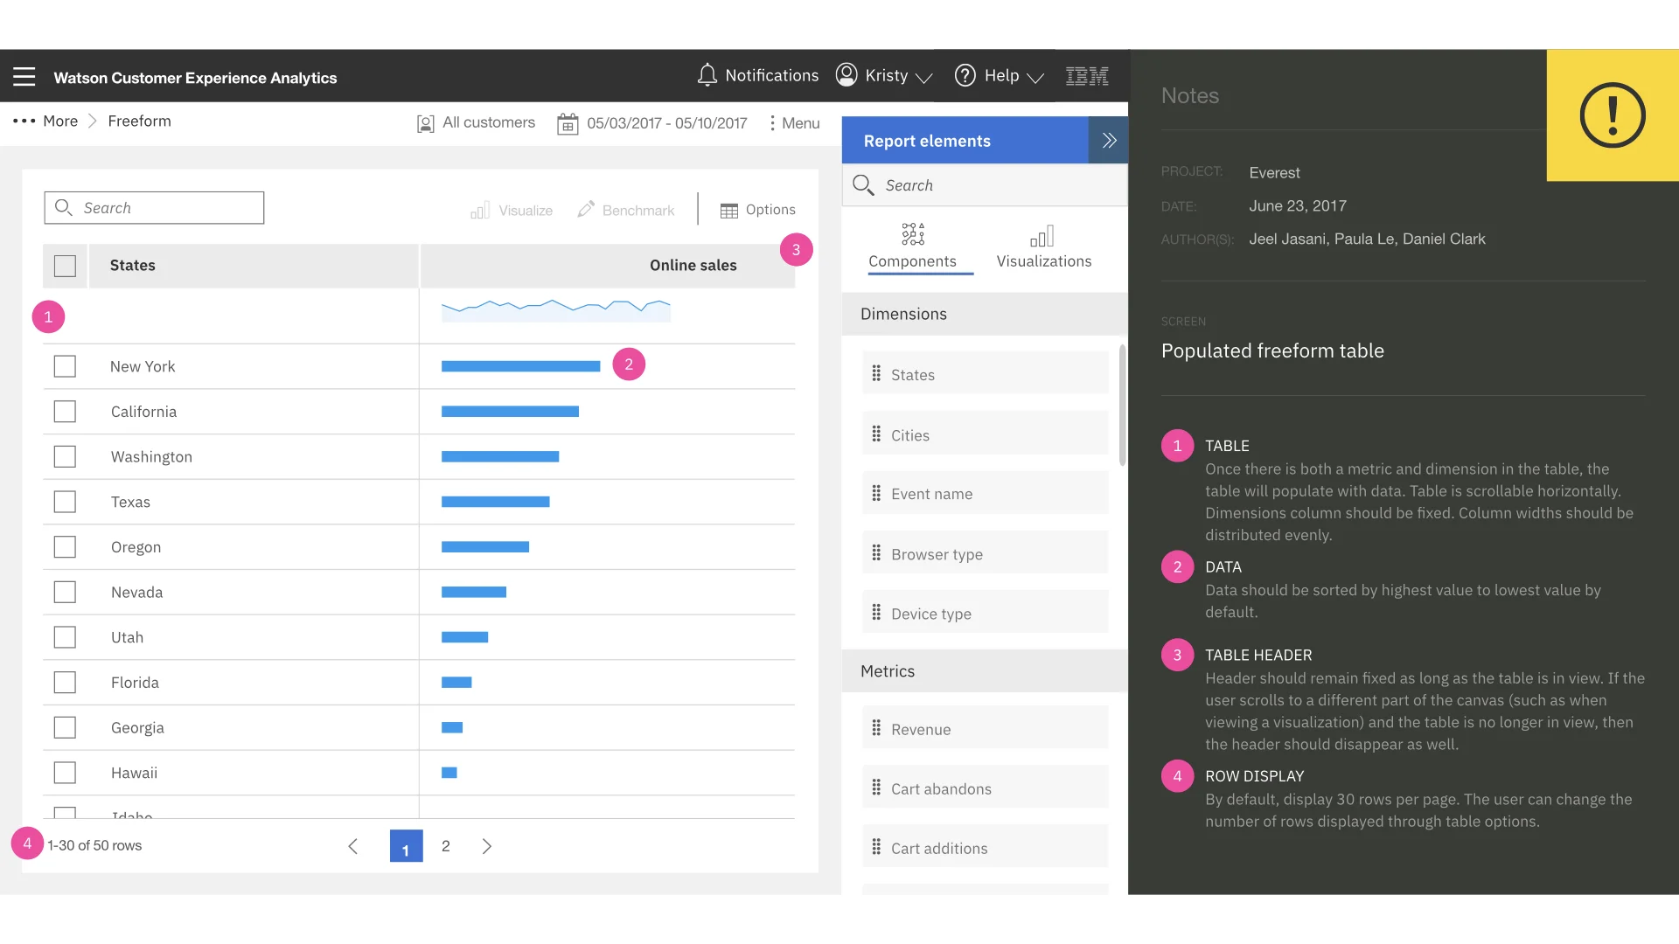
Task: Click the calendar date range icon
Action: [568, 123]
